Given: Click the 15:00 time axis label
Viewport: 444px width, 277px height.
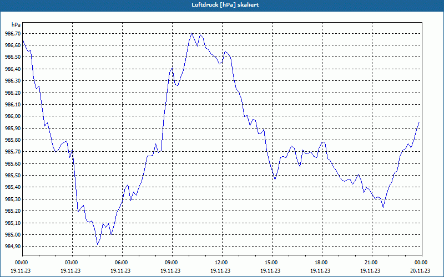Looking at the screenshot, I should click(272, 262).
